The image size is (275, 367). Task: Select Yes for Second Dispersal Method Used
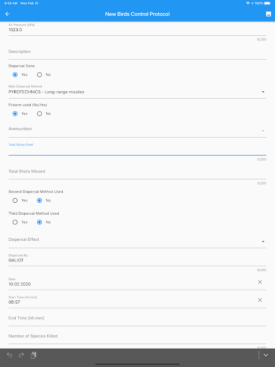[x=15, y=200]
